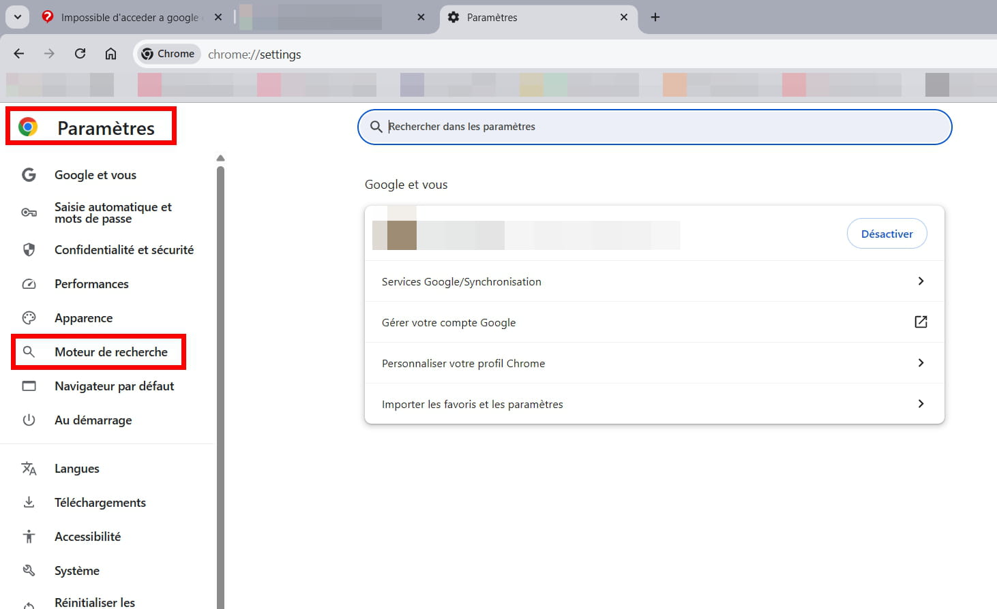Open Performances settings section
This screenshot has height=609, width=997.
pos(91,284)
